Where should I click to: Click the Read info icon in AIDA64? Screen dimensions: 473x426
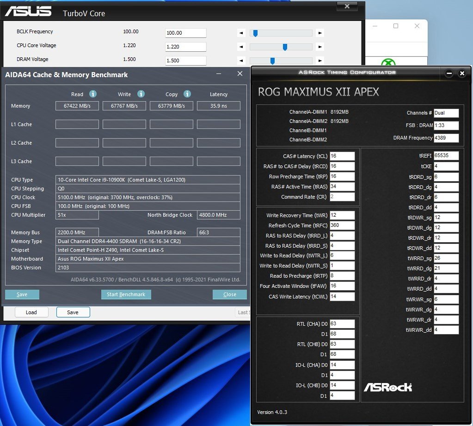pos(93,94)
